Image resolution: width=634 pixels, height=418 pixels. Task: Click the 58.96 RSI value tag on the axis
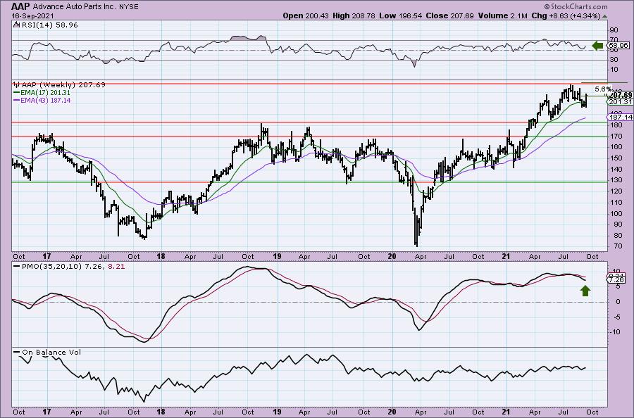(618, 46)
